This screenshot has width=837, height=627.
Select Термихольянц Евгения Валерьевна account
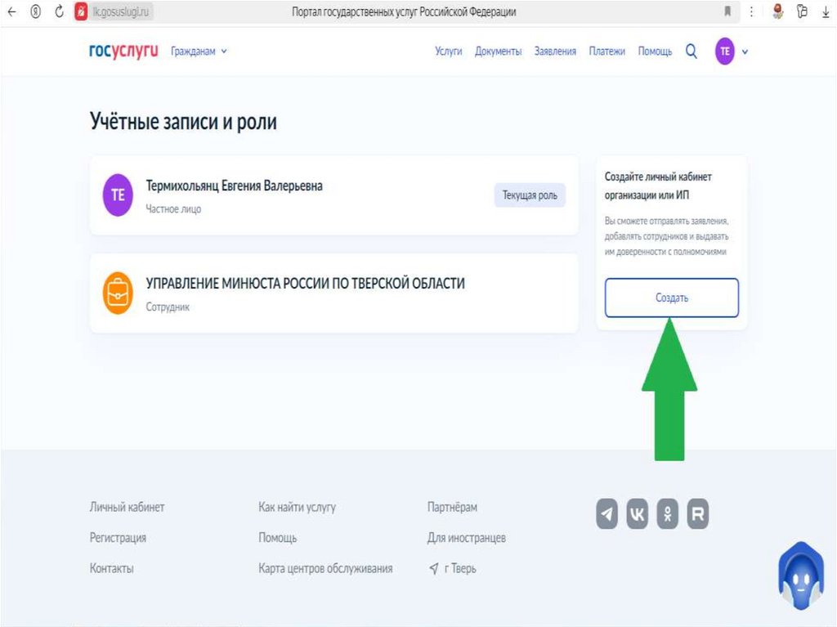334,195
